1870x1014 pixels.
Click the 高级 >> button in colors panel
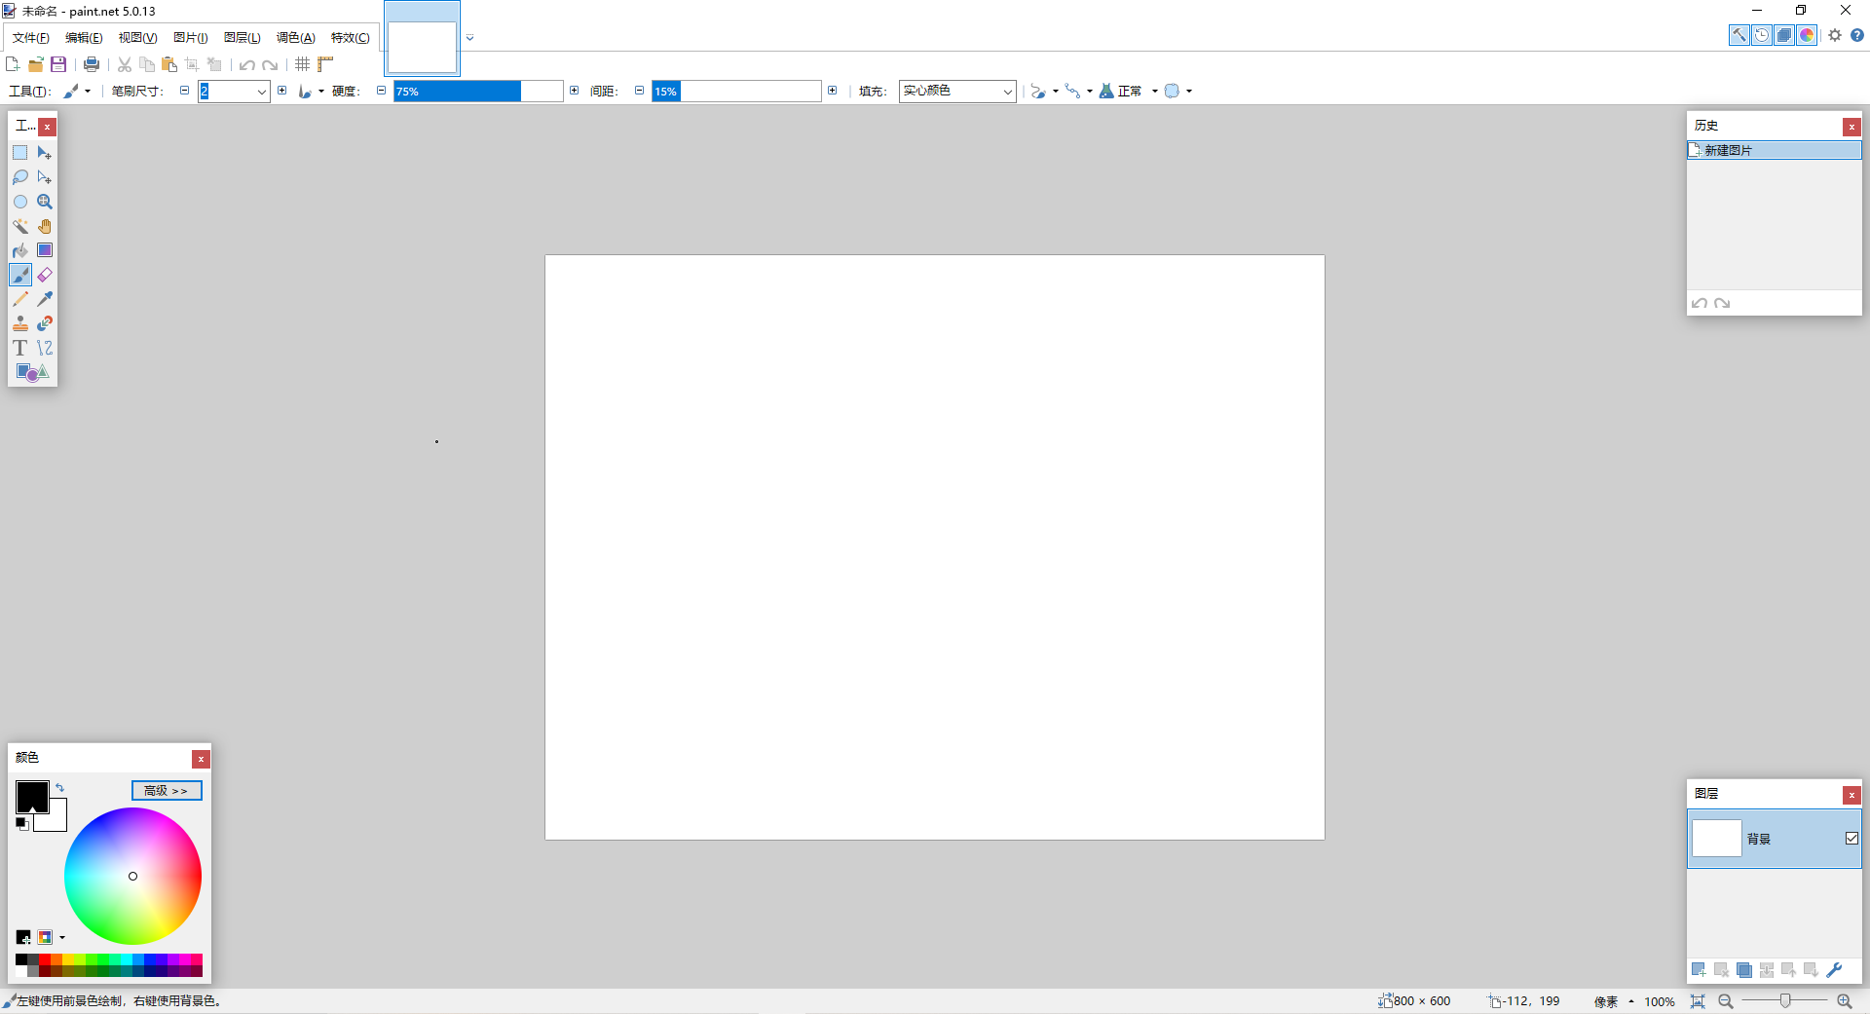pyautogui.click(x=167, y=790)
